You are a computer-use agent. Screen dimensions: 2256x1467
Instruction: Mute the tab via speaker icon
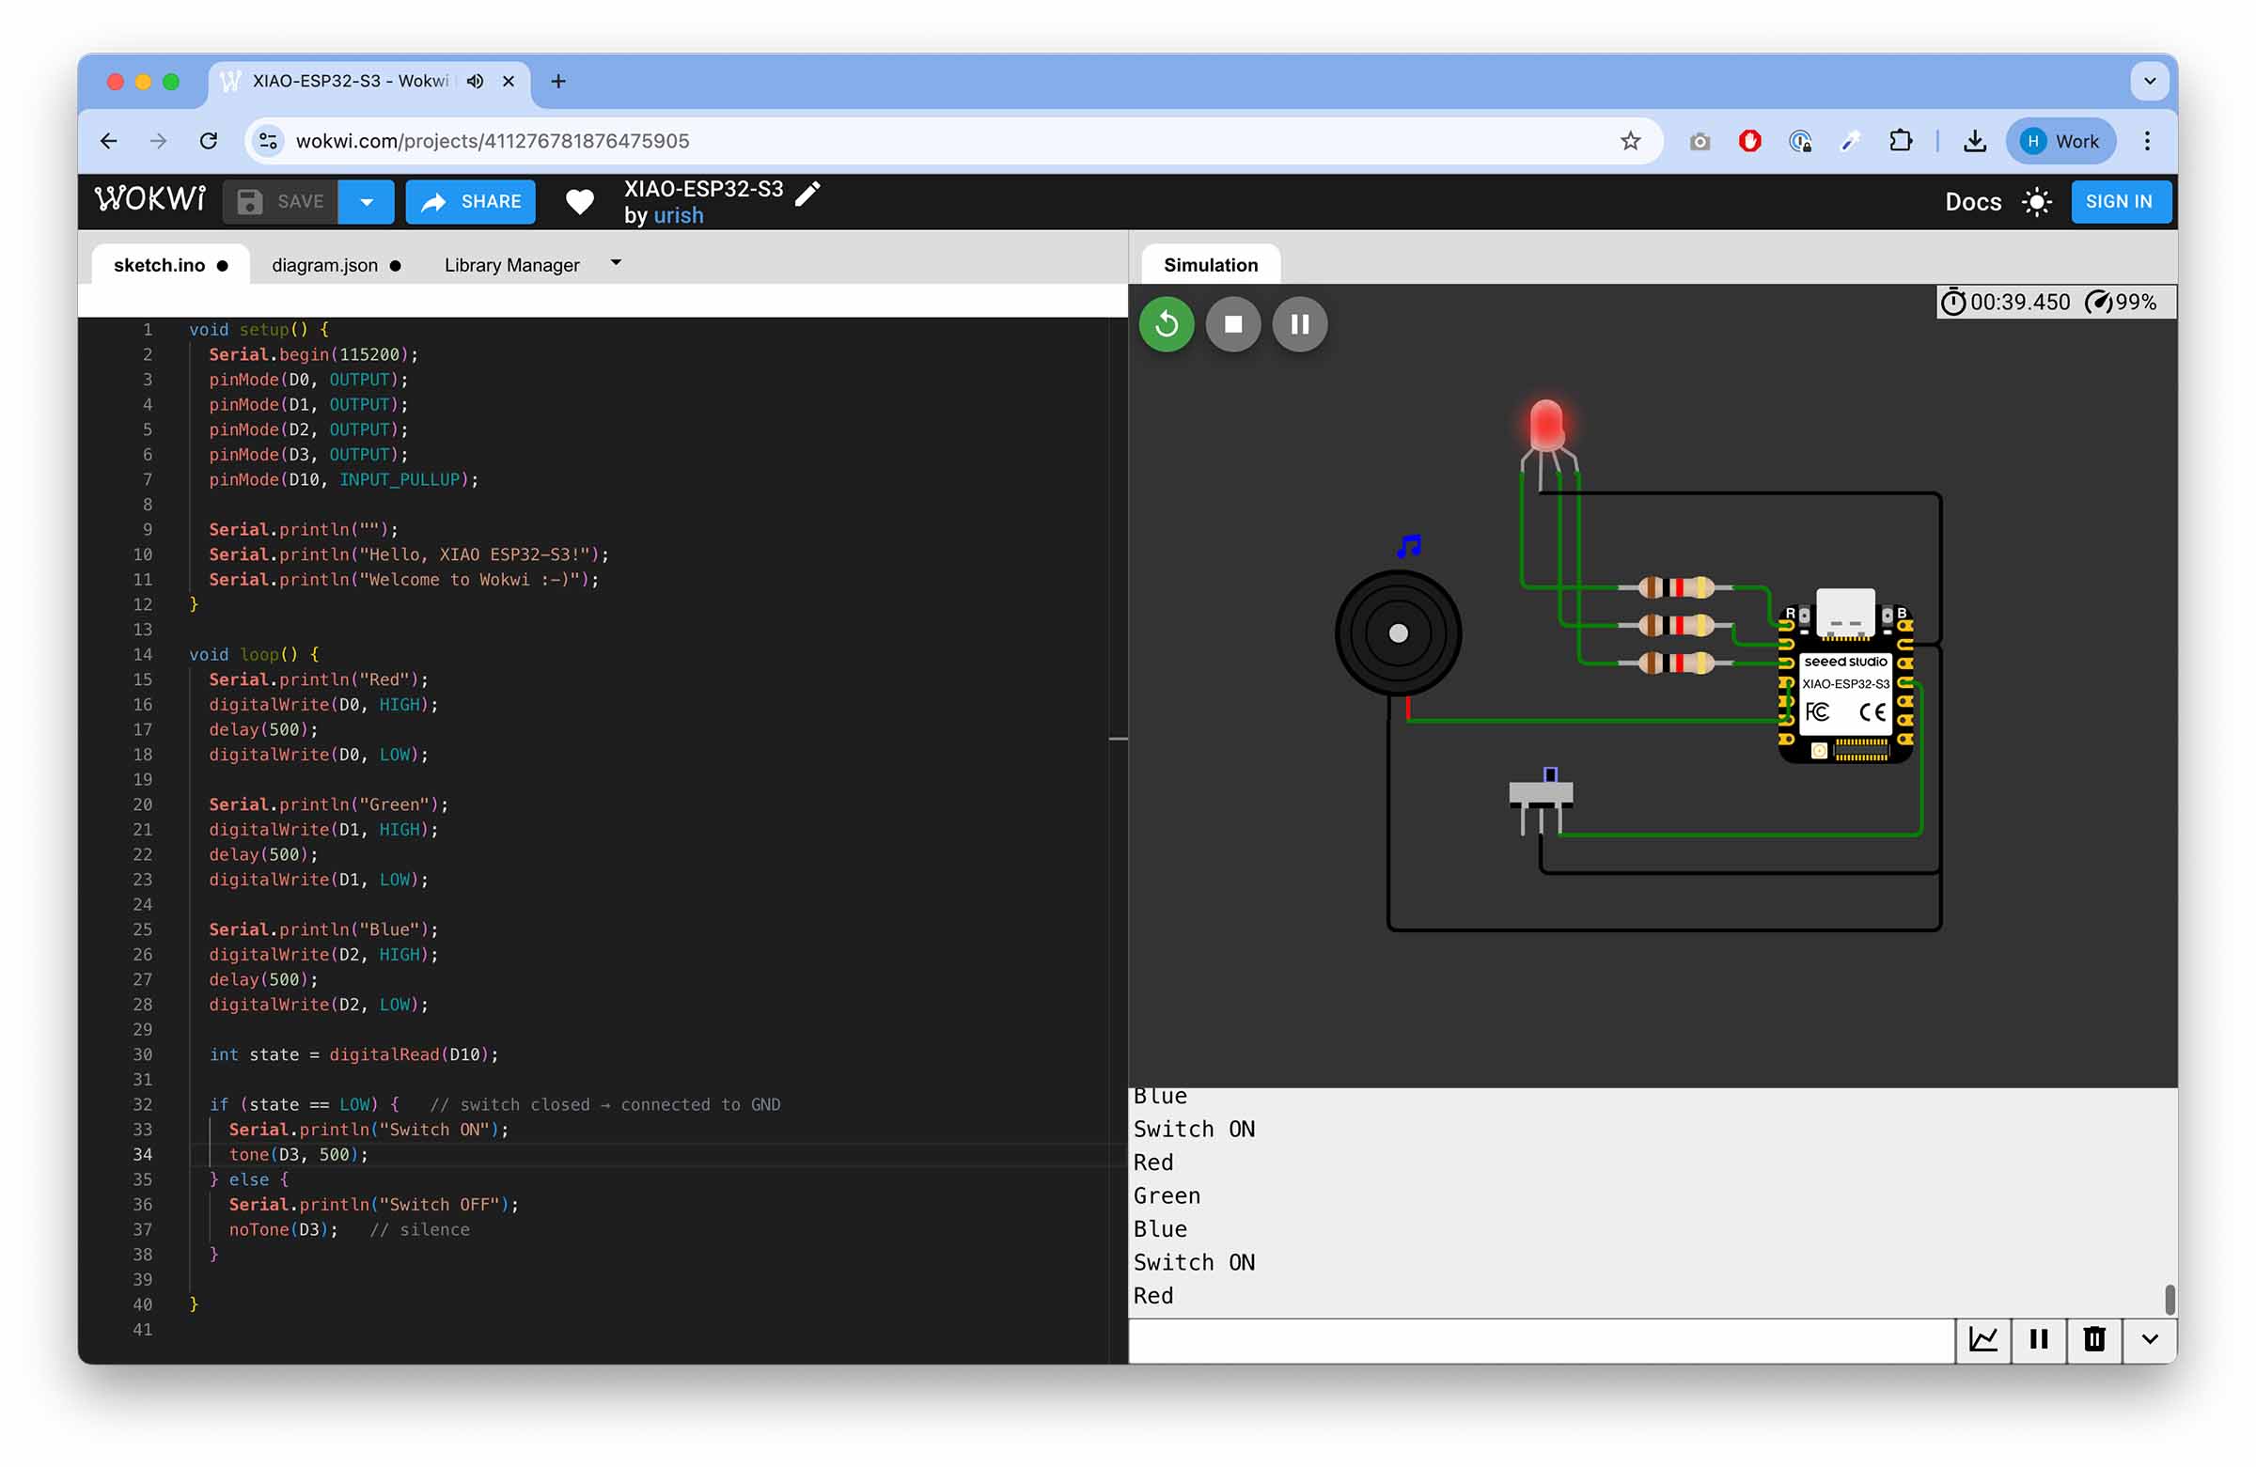(475, 82)
